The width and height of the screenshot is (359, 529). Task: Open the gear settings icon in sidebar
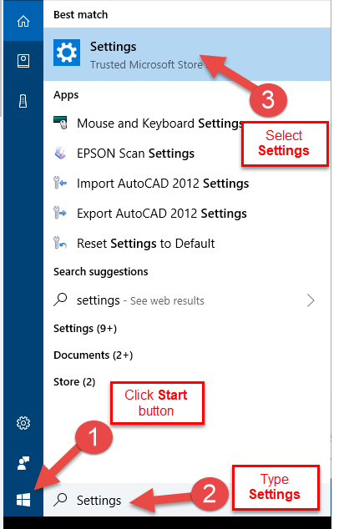[x=23, y=423]
